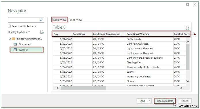Click the 'Cloudy.' weather cell
Viewport: 200px width, 109px height.
(x=150, y=81)
